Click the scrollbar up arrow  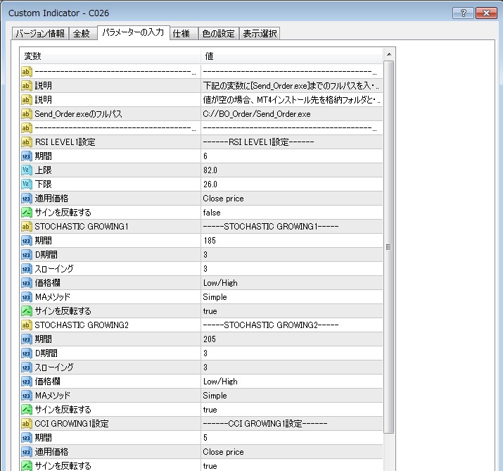pos(389,55)
